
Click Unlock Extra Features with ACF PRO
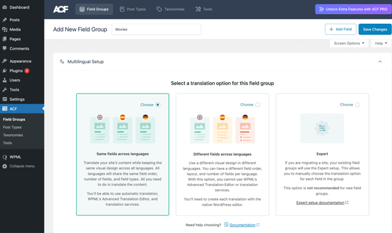tap(354, 9)
